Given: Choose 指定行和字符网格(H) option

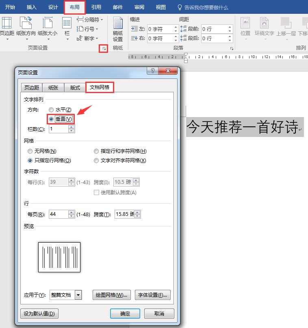Looking at the screenshot, I should coord(120,151).
